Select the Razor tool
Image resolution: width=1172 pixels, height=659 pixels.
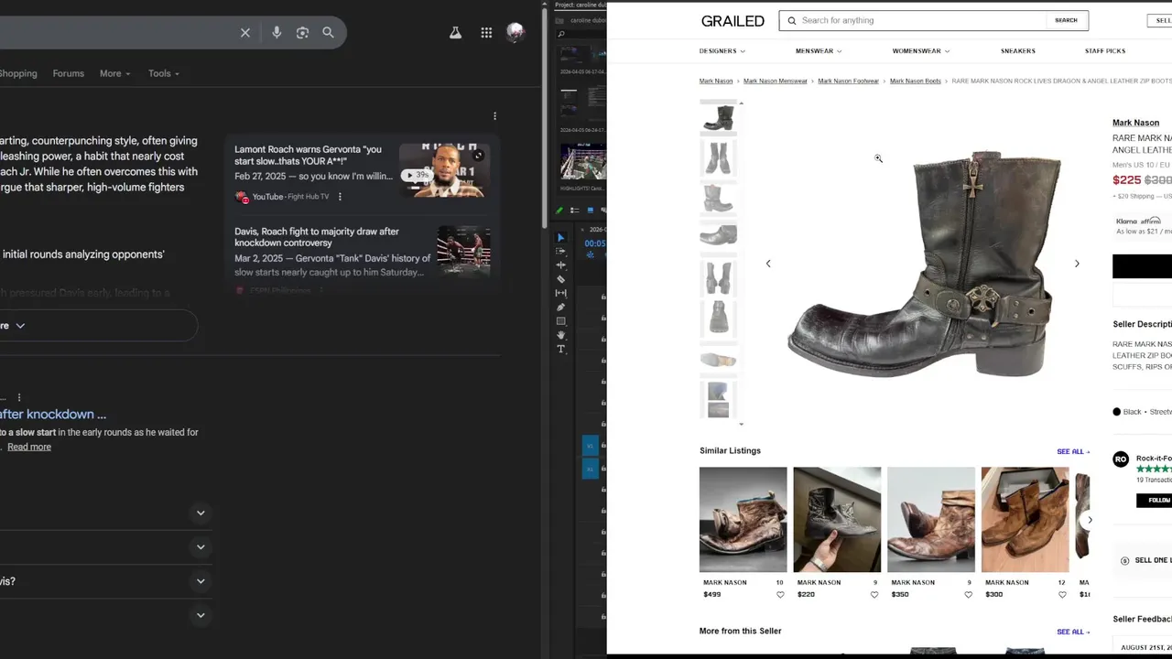[x=561, y=279]
